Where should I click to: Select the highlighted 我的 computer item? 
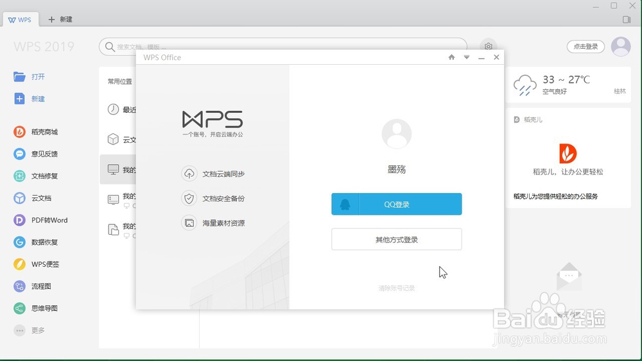pos(118,169)
